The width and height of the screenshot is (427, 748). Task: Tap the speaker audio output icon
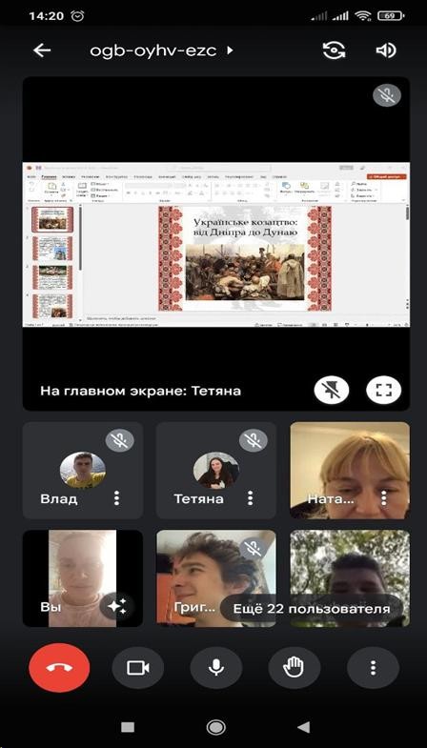(385, 51)
